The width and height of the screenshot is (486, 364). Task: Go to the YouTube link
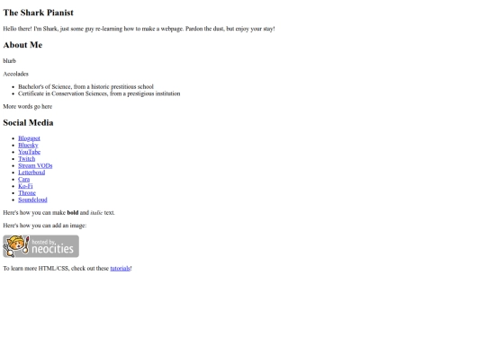[x=29, y=152]
